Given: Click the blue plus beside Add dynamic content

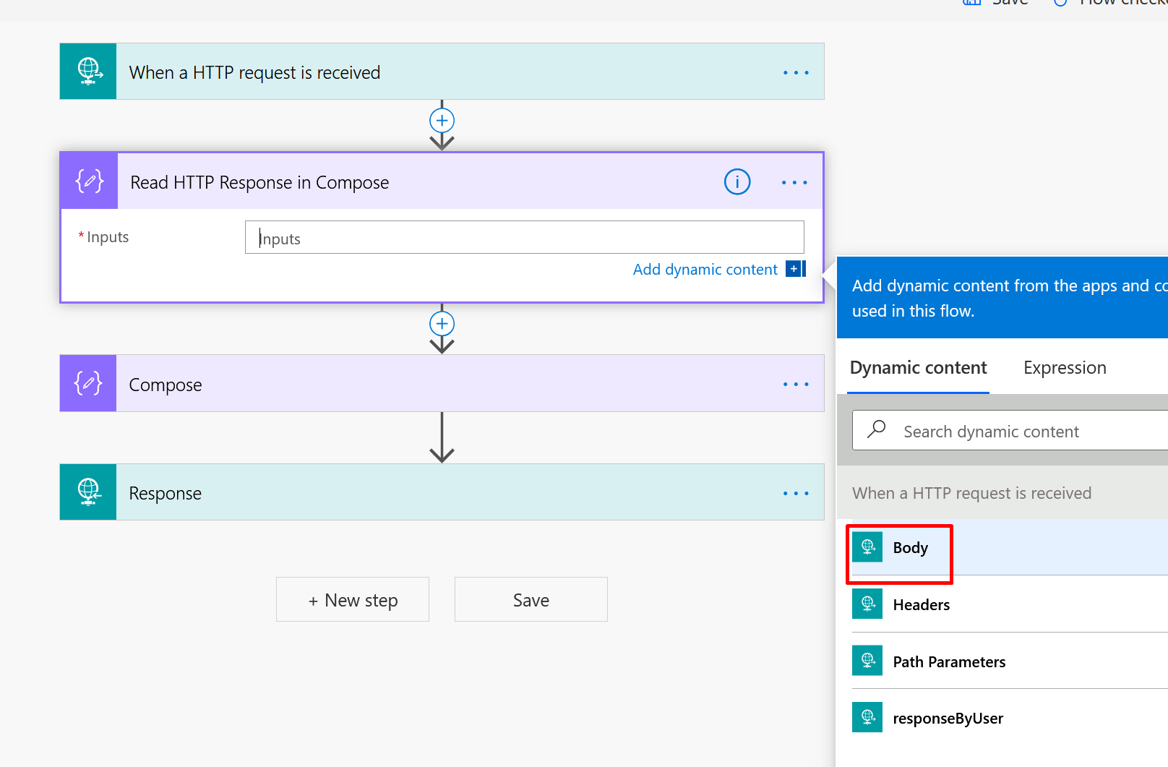Looking at the screenshot, I should (794, 269).
